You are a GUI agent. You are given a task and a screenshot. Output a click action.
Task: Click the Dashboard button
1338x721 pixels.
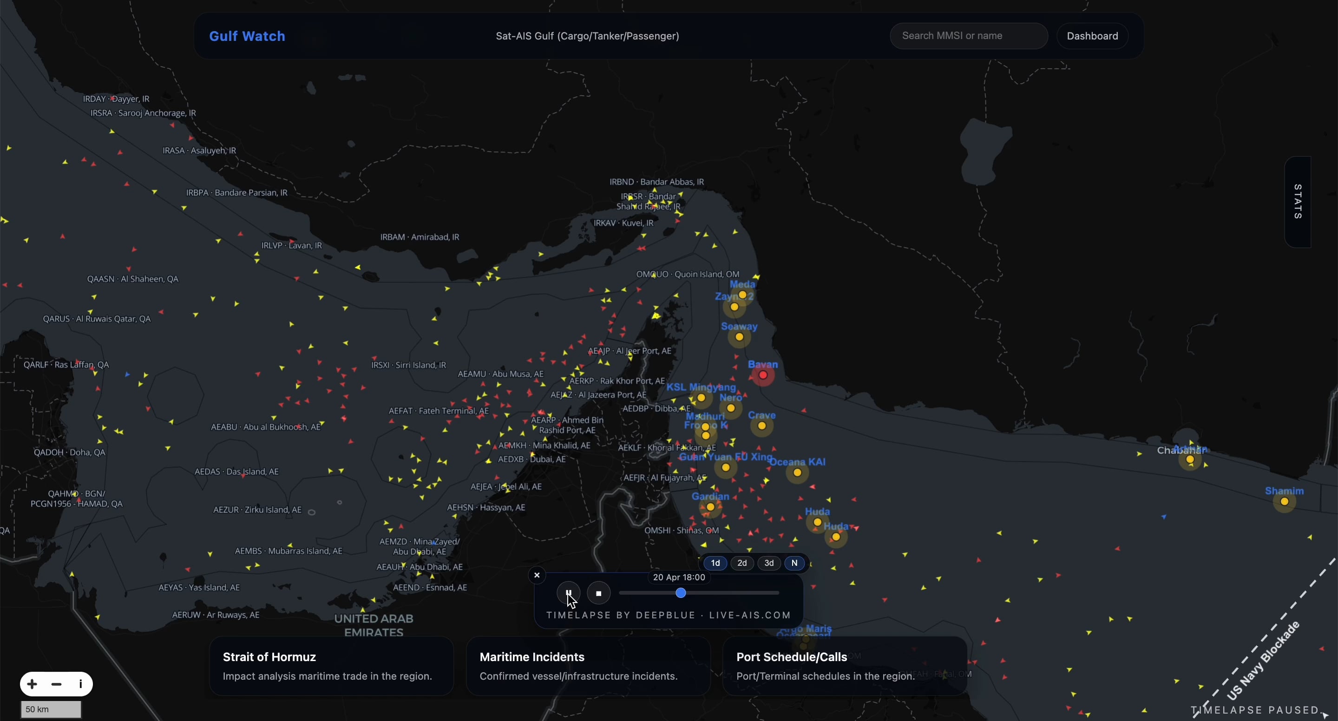(1092, 36)
